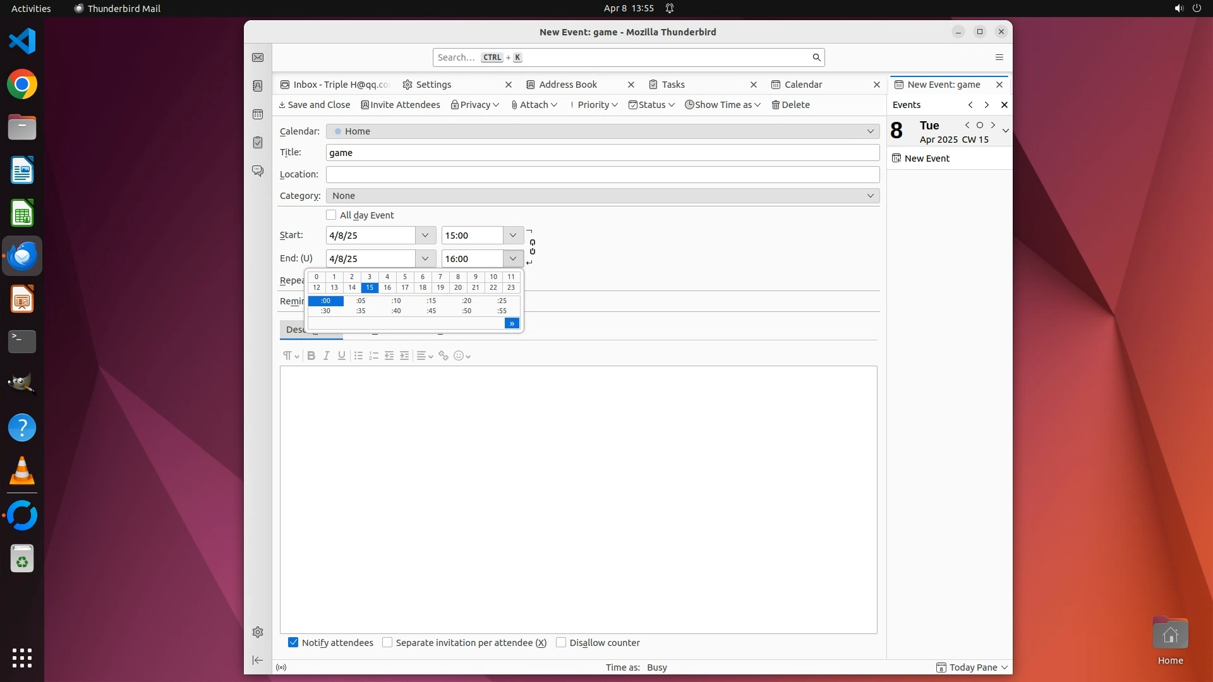Screen dimensions: 1213x682
Task: Open the Priority menu
Action: pyautogui.click(x=594, y=105)
